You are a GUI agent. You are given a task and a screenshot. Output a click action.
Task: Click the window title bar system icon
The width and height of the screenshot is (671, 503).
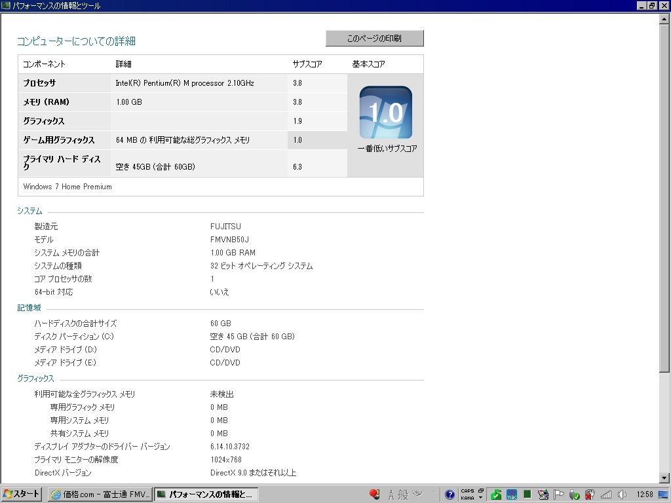pos(6,5)
